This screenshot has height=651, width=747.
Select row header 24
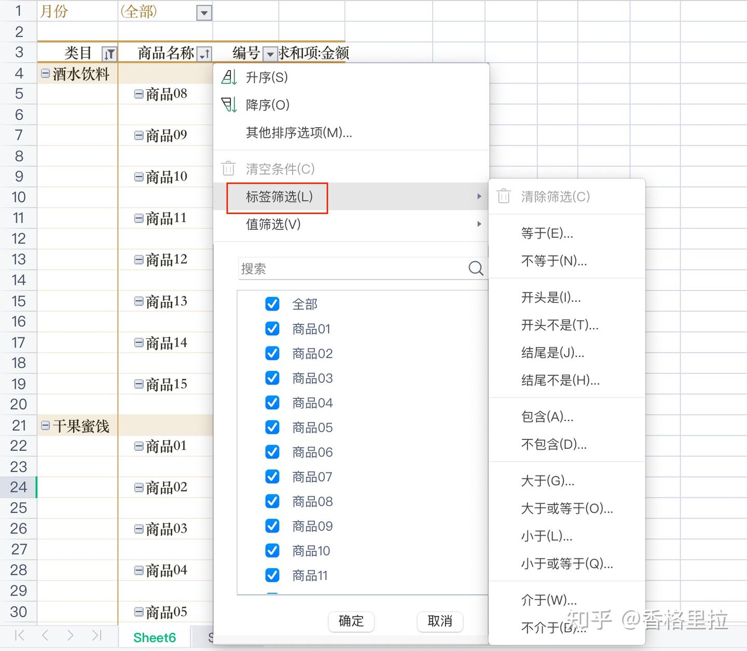point(18,487)
